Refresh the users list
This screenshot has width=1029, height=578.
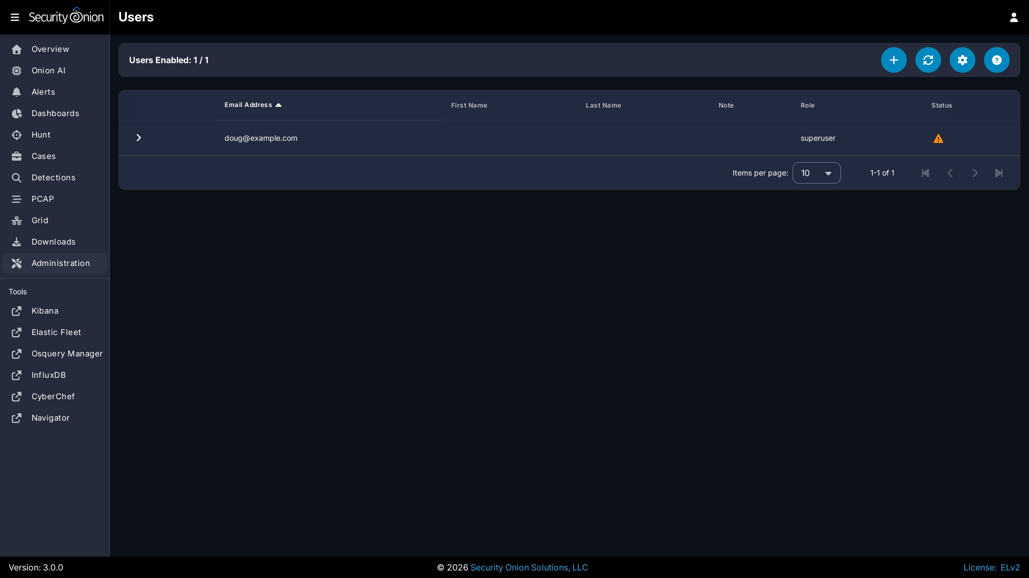[928, 60]
